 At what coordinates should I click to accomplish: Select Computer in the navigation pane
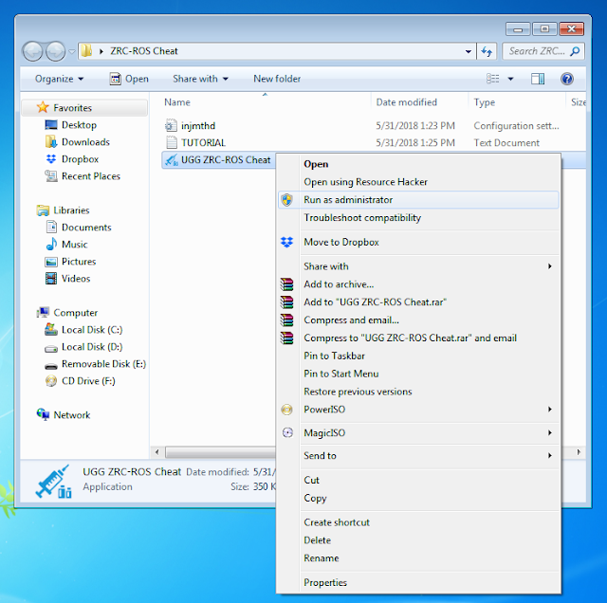tap(76, 312)
